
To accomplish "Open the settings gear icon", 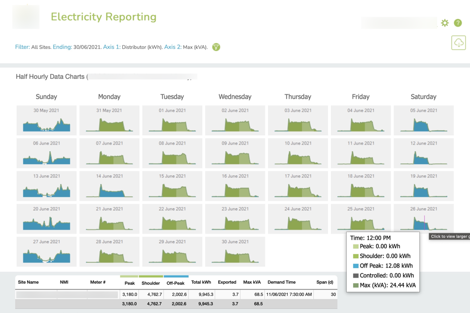I will (x=445, y=23).
